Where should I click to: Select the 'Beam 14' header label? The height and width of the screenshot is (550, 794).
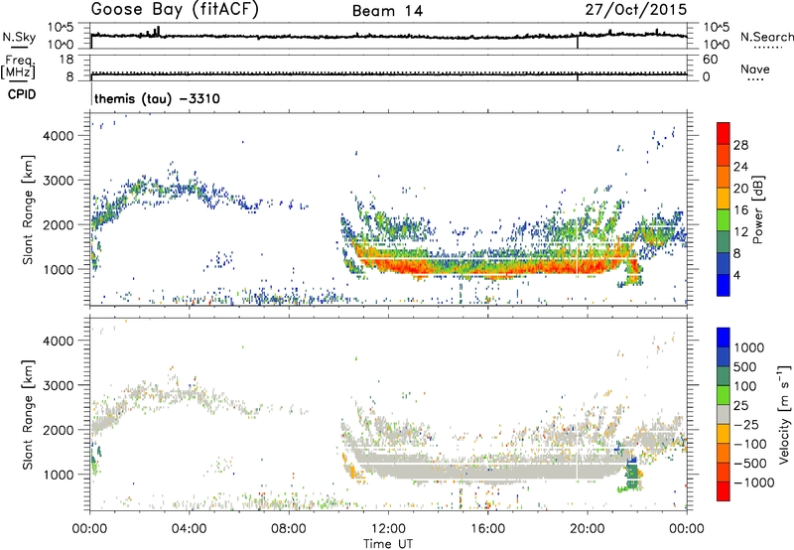387,11
